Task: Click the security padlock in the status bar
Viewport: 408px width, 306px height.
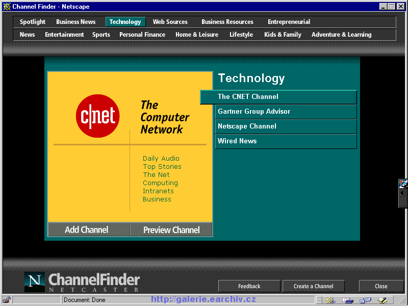Action: (x=7, y=300)
